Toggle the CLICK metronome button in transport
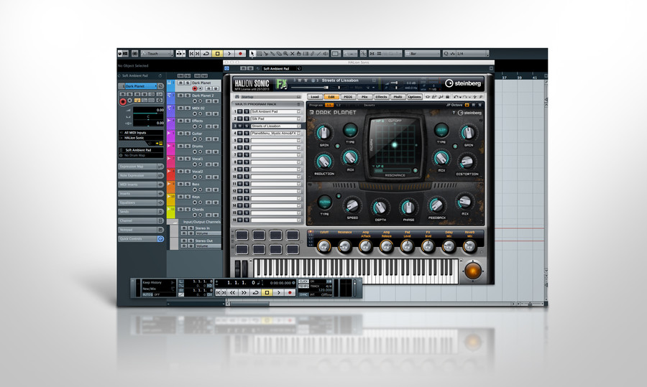Image resolution: width=647 pixels, height=387 pixels. (303, 281)
